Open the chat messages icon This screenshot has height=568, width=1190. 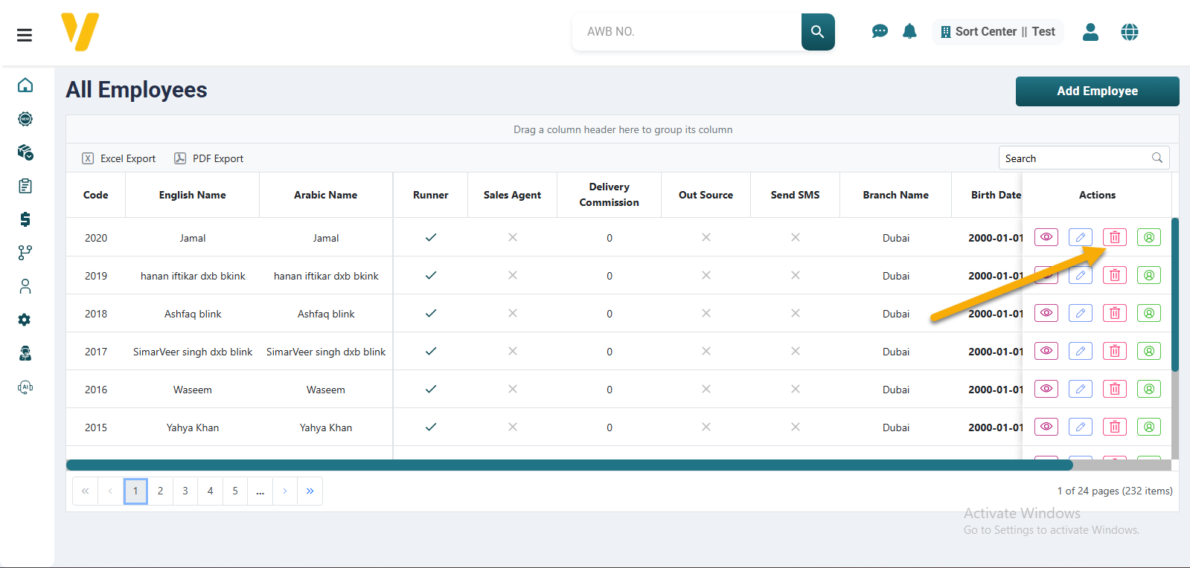(x=880, y=31)
